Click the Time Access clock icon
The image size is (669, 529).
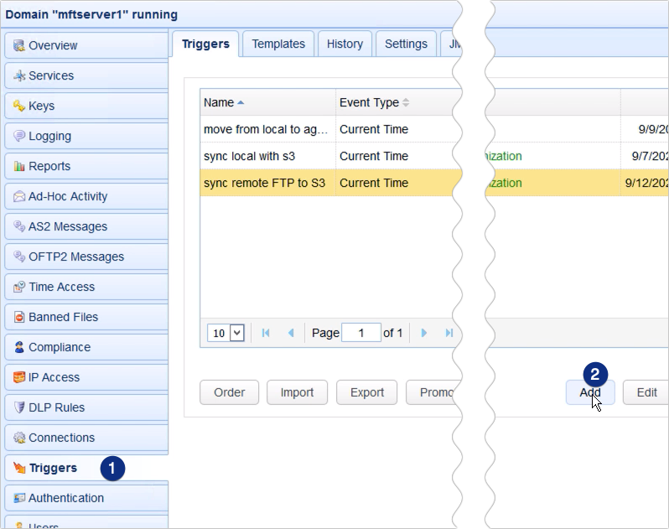click(18, 287)
